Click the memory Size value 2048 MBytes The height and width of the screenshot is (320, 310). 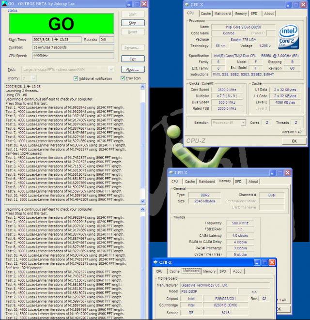click(204, 201)
